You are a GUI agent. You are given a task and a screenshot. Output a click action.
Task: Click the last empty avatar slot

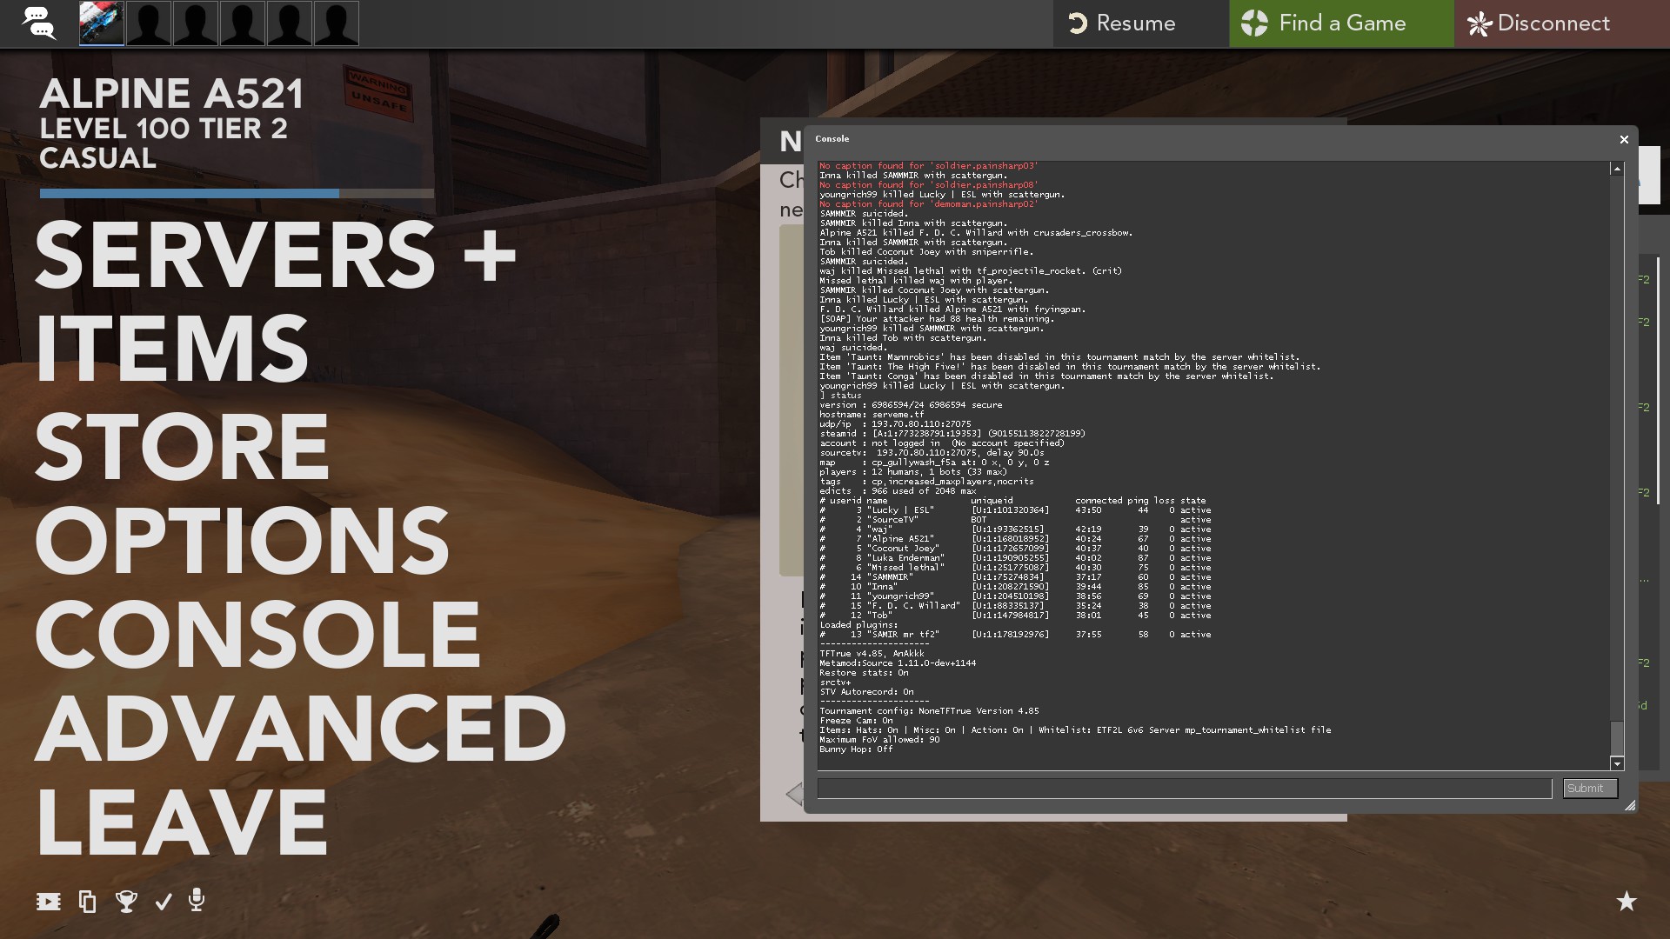coord(337,23)
